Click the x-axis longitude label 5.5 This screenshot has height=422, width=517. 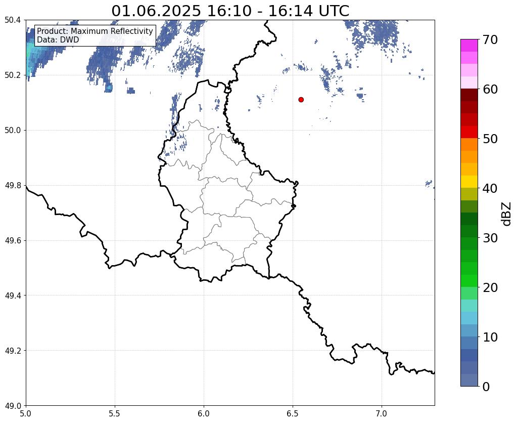point(115,413)
